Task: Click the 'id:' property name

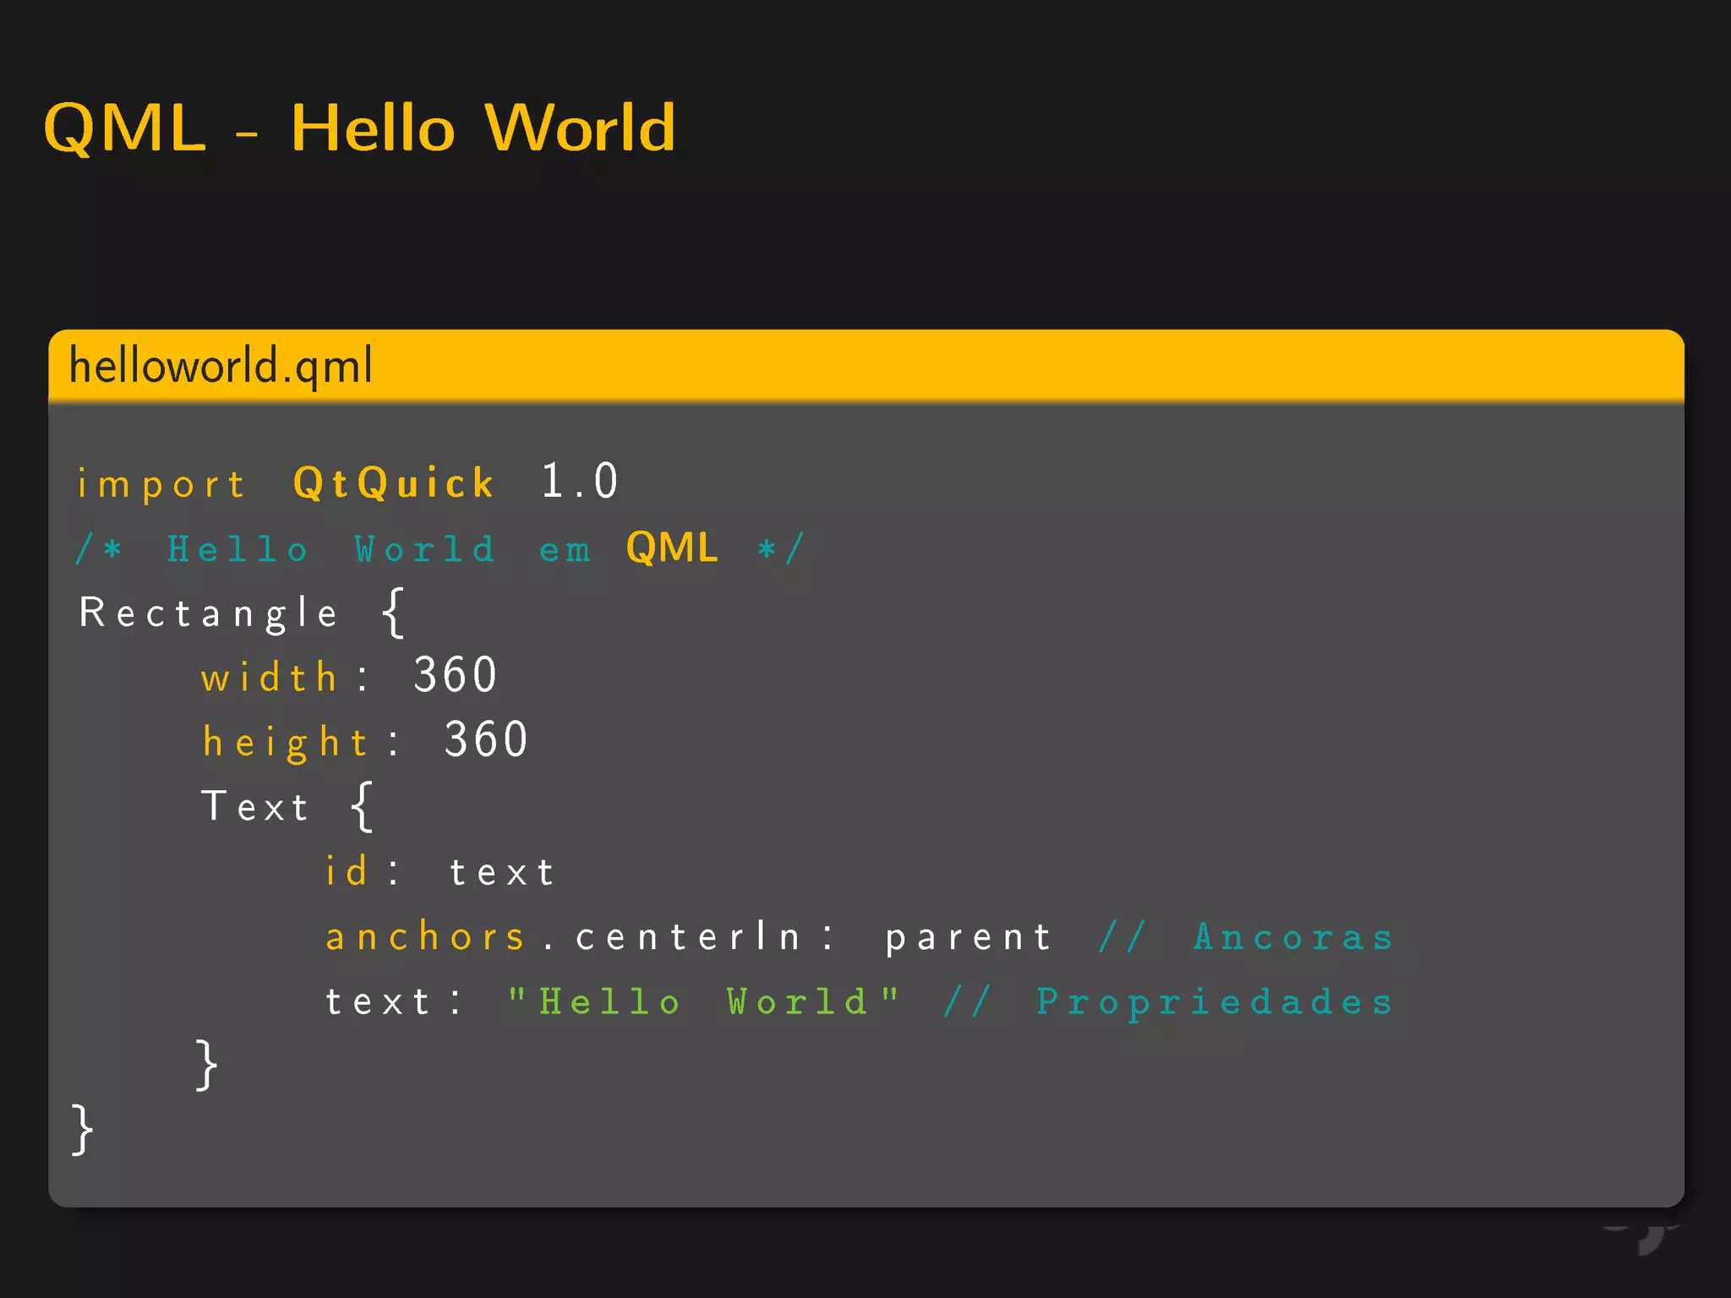Action: (x=362, y=871)
